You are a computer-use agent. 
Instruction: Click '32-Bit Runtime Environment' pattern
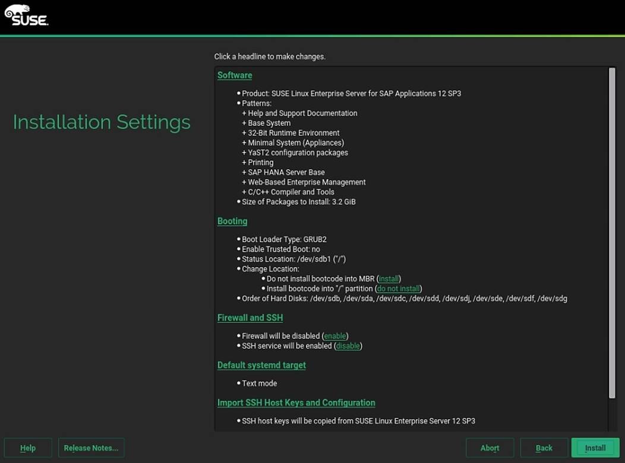point(291,133)
